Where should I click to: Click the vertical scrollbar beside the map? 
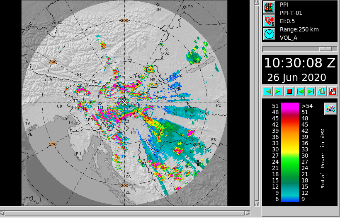pyautogui.click(x=257, y=103)
